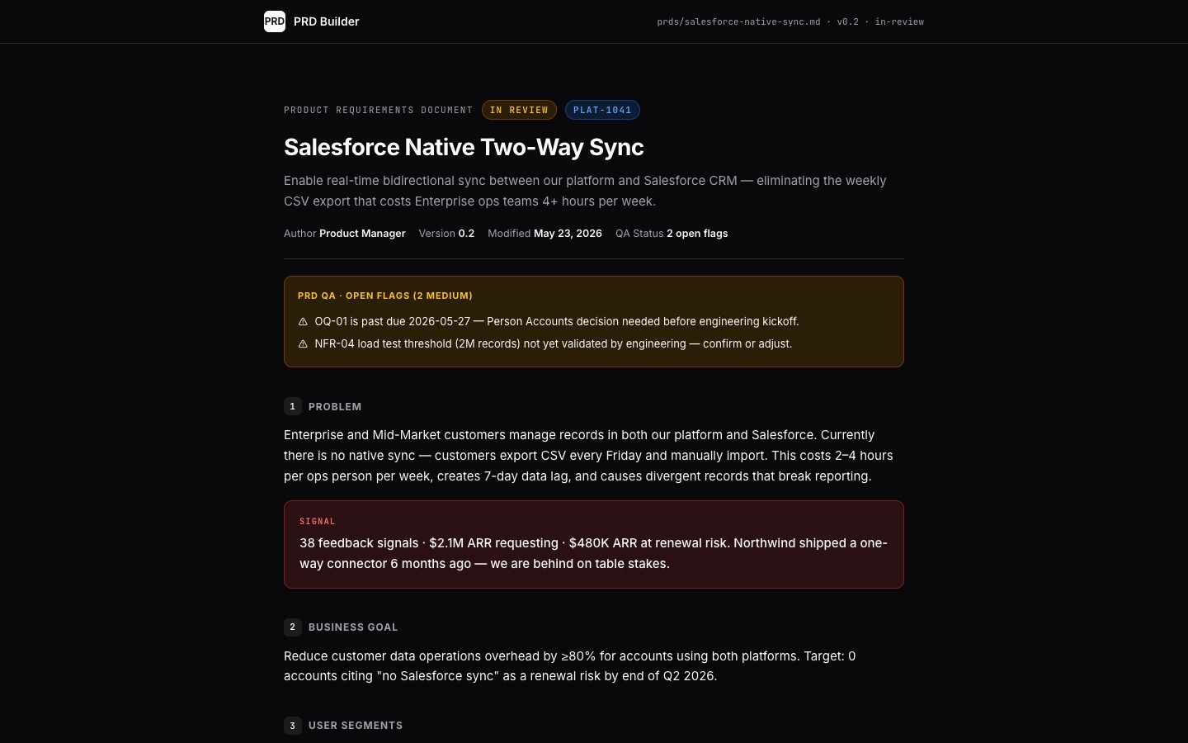Click section number 2 badge for Business Goal
This screenshot has height=743, width=1188.
292,627
